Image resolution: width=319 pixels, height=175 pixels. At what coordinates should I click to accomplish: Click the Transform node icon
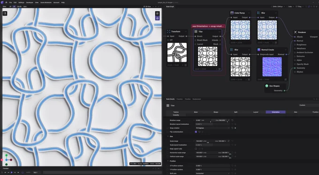(x=168, y=31)
